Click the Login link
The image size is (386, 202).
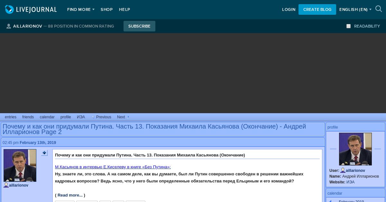click(289, 10)
